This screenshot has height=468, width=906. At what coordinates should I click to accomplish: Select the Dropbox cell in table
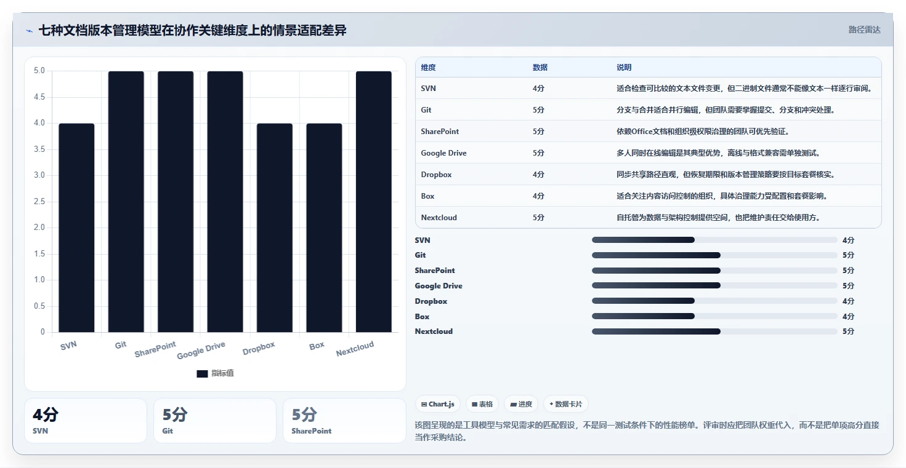coord(436,175)
